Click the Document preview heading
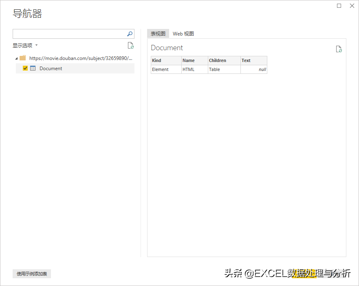This screenshot has width=359, height=286. pos(167,48)
